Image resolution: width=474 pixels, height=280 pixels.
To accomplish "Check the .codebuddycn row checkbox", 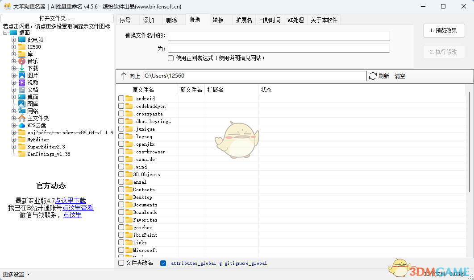I will 121,106.
